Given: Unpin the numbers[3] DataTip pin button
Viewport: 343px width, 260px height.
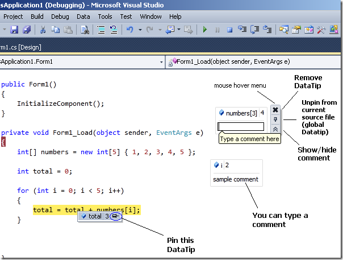Looking at the screenshot, I should tap(275, 119).
